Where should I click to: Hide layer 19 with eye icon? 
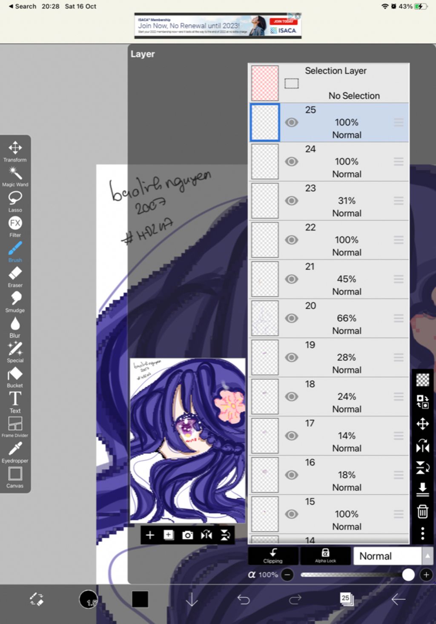[x=291, y=357]
